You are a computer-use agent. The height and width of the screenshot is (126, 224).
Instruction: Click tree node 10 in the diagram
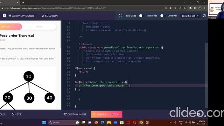point(29,76)
